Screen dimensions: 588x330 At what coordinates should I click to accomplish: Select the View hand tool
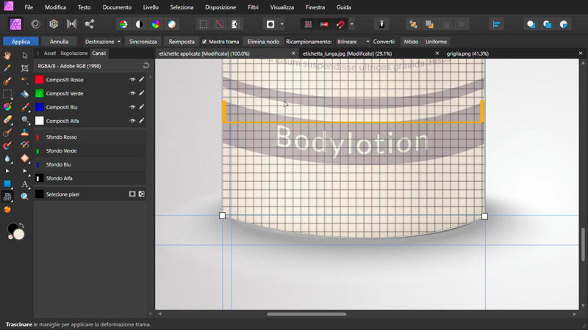point(7,56)
